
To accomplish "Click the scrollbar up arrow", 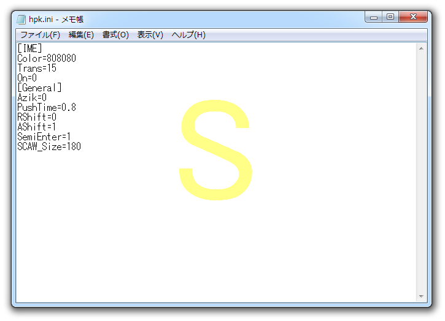I will coord(421,49).
